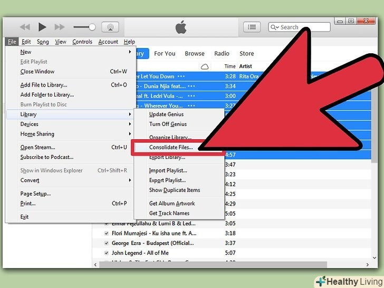Viewport: 384px width, 288px height.
Task: Click the vertical scrollbar down arrow
Action: click(375, 257)
